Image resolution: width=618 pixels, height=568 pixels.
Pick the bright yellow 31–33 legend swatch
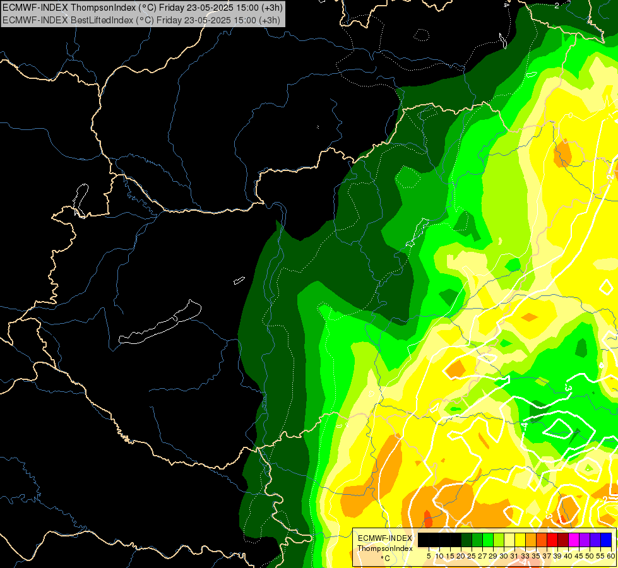520,540
